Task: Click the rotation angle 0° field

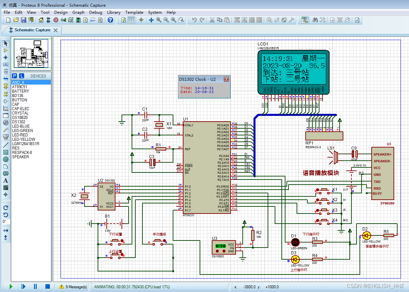Action: (6, 222)
